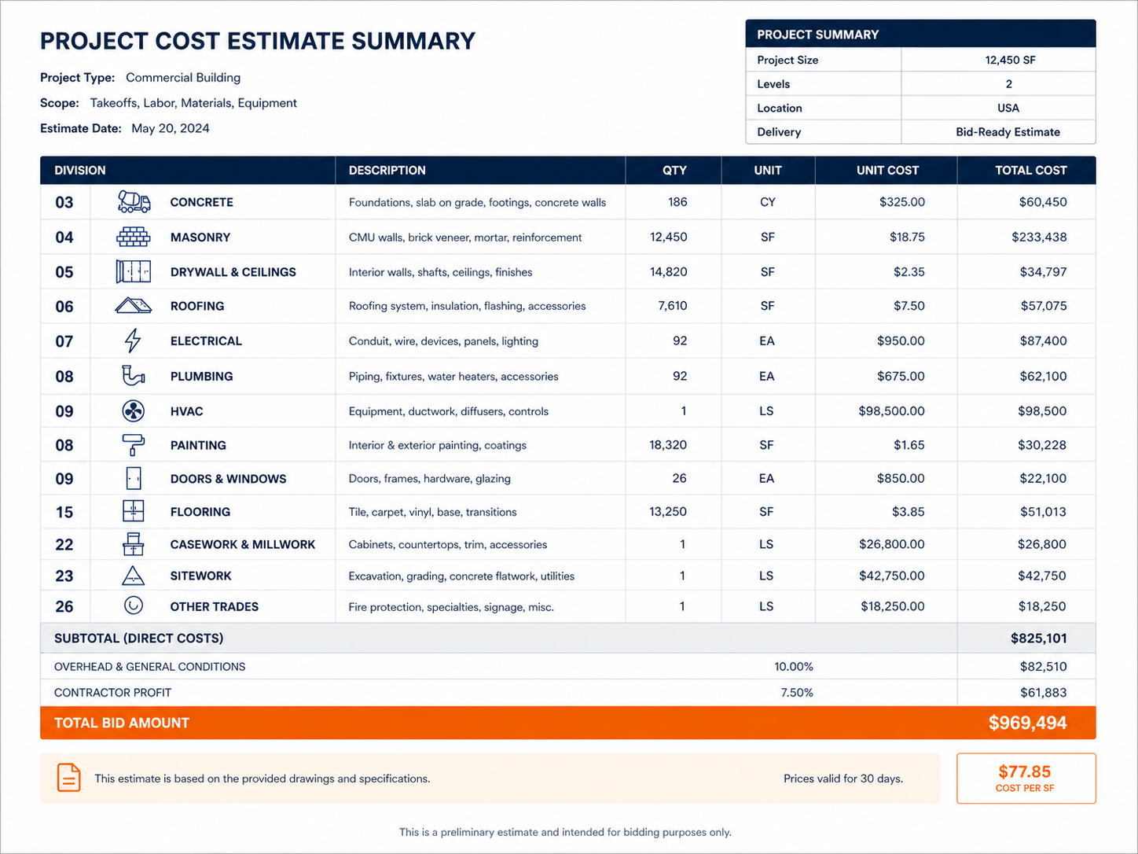Click the roofing house-roof icon
This screenshot has width=1138, height=854.
134,306
